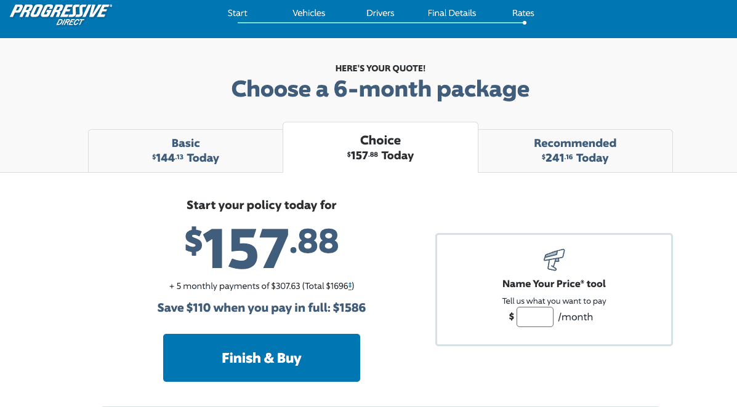Switch to the Basic package tab
This screenshot has height=407, width=737.
tap(185, 151)
